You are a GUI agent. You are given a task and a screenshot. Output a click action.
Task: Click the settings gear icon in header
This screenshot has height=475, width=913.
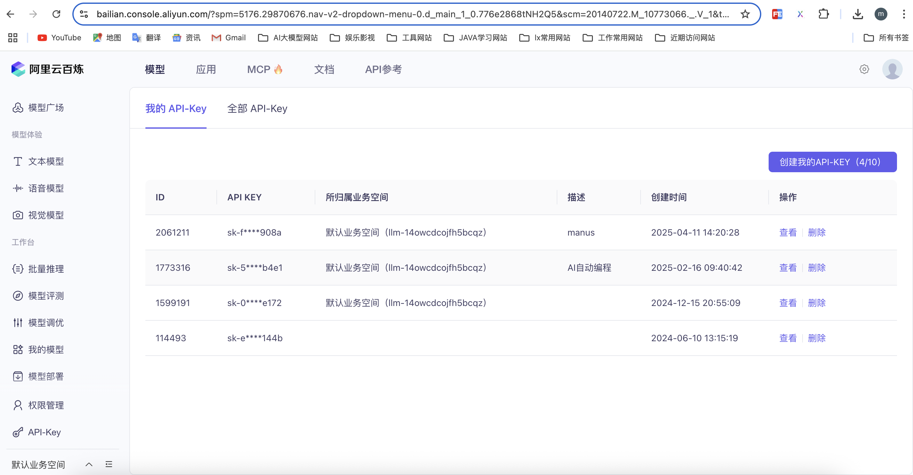point(864,69)
